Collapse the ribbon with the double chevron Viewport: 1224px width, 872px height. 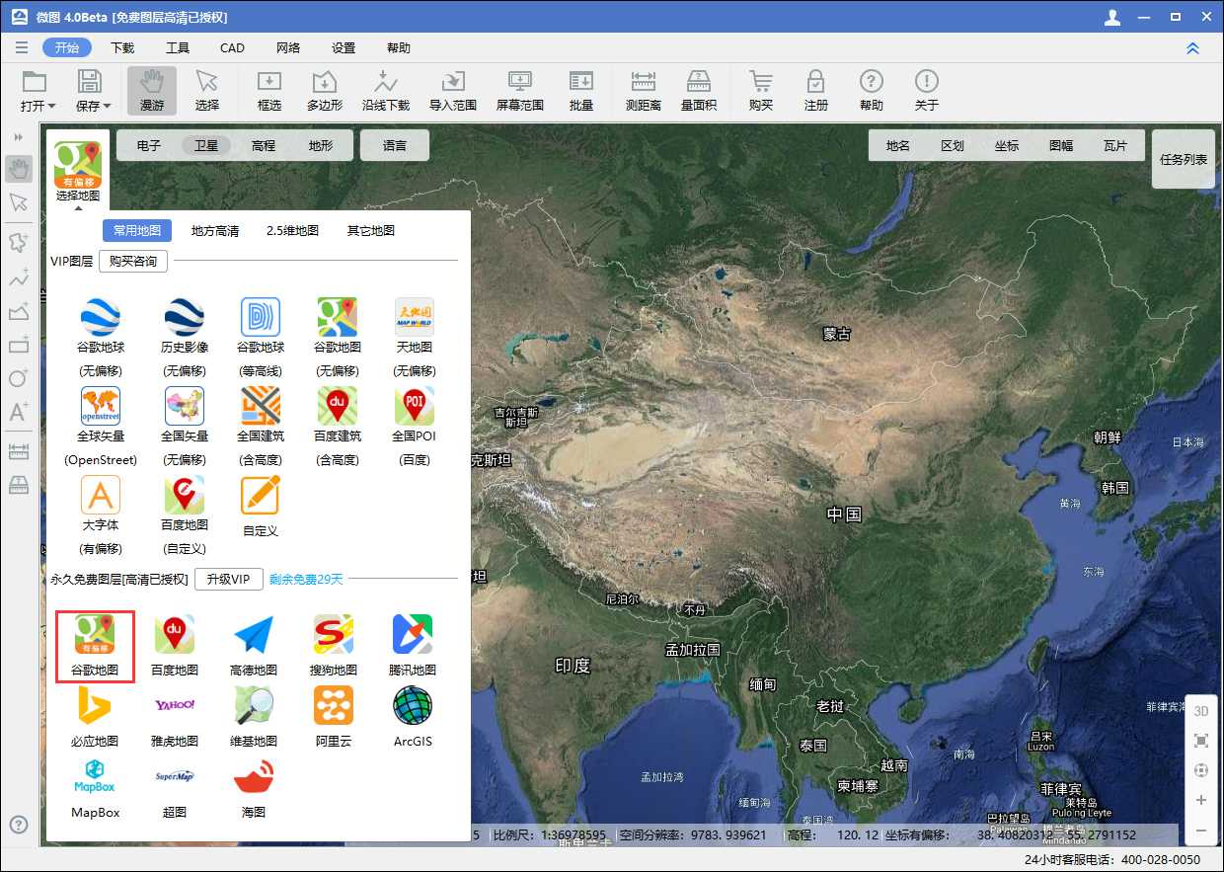tap(1193, 47)
